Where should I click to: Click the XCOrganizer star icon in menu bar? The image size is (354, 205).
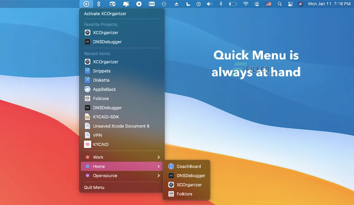(86, 4)
